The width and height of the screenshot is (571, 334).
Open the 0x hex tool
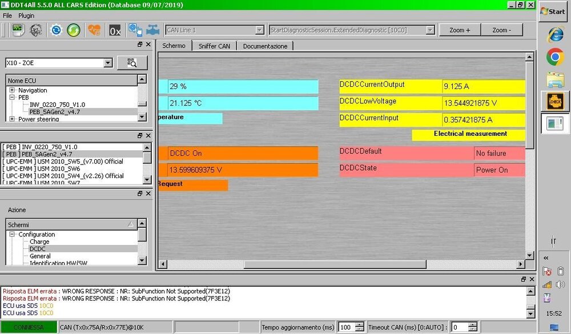pyautogui.click(x=115, y=30)
